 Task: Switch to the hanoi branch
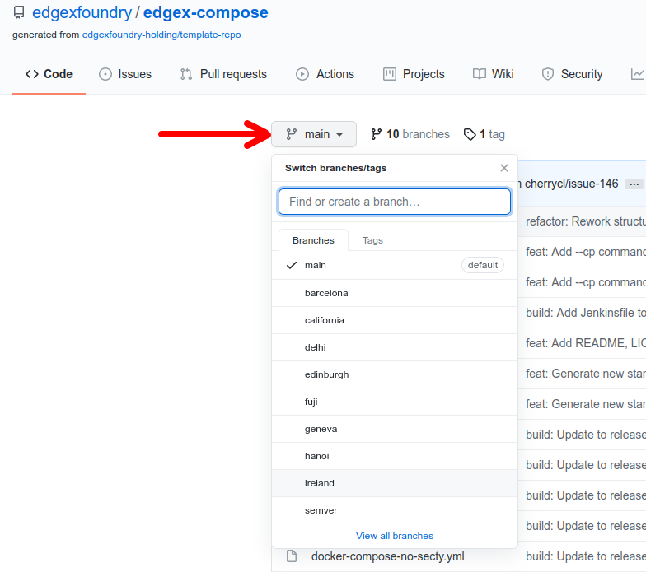click(x=395, y=456)
